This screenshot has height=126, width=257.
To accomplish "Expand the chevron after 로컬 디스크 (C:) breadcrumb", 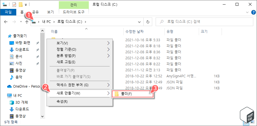I will [x=86, y=21].
